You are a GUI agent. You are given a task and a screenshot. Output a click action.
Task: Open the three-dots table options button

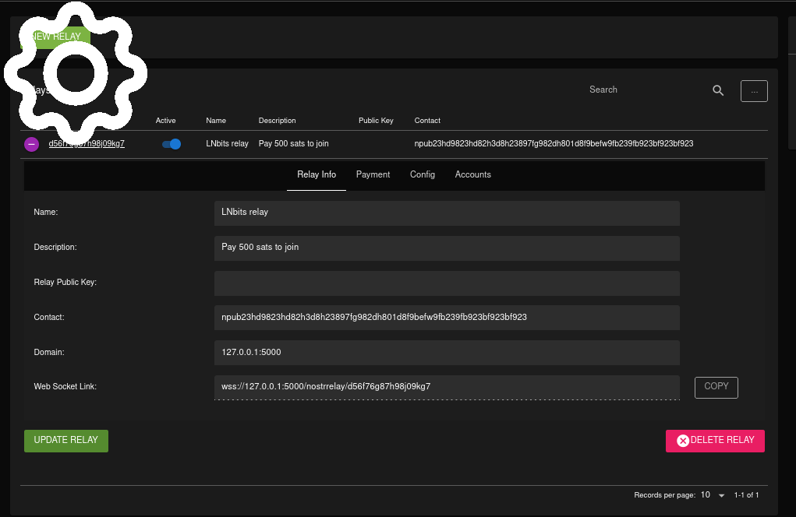tap(754, 91)
